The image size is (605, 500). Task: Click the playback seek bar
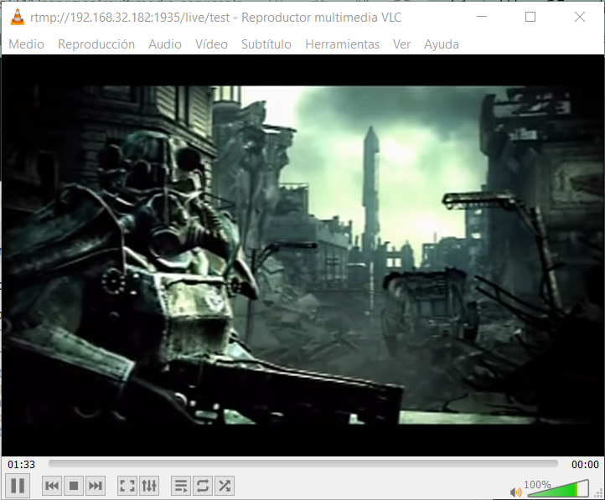(x=302, y=463)
